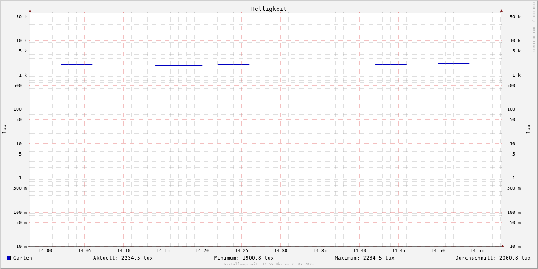Image resolution: width=538 pixels, height=269 pixels.
Task: Click the left axis 1 k label
Action: 23,75
